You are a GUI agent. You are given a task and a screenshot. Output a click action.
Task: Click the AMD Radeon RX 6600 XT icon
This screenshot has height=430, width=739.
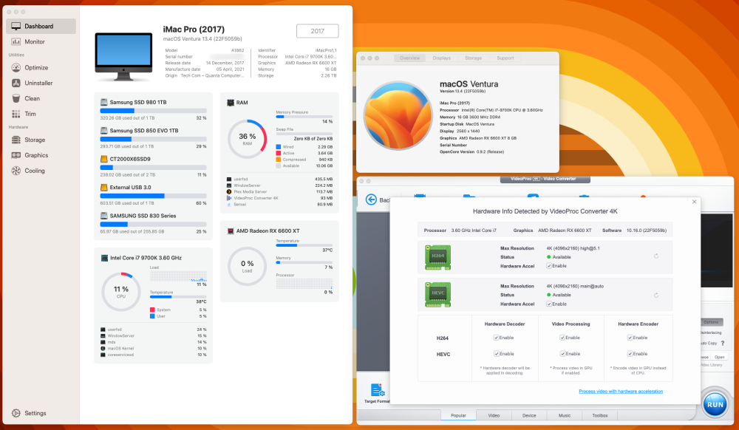231,231
